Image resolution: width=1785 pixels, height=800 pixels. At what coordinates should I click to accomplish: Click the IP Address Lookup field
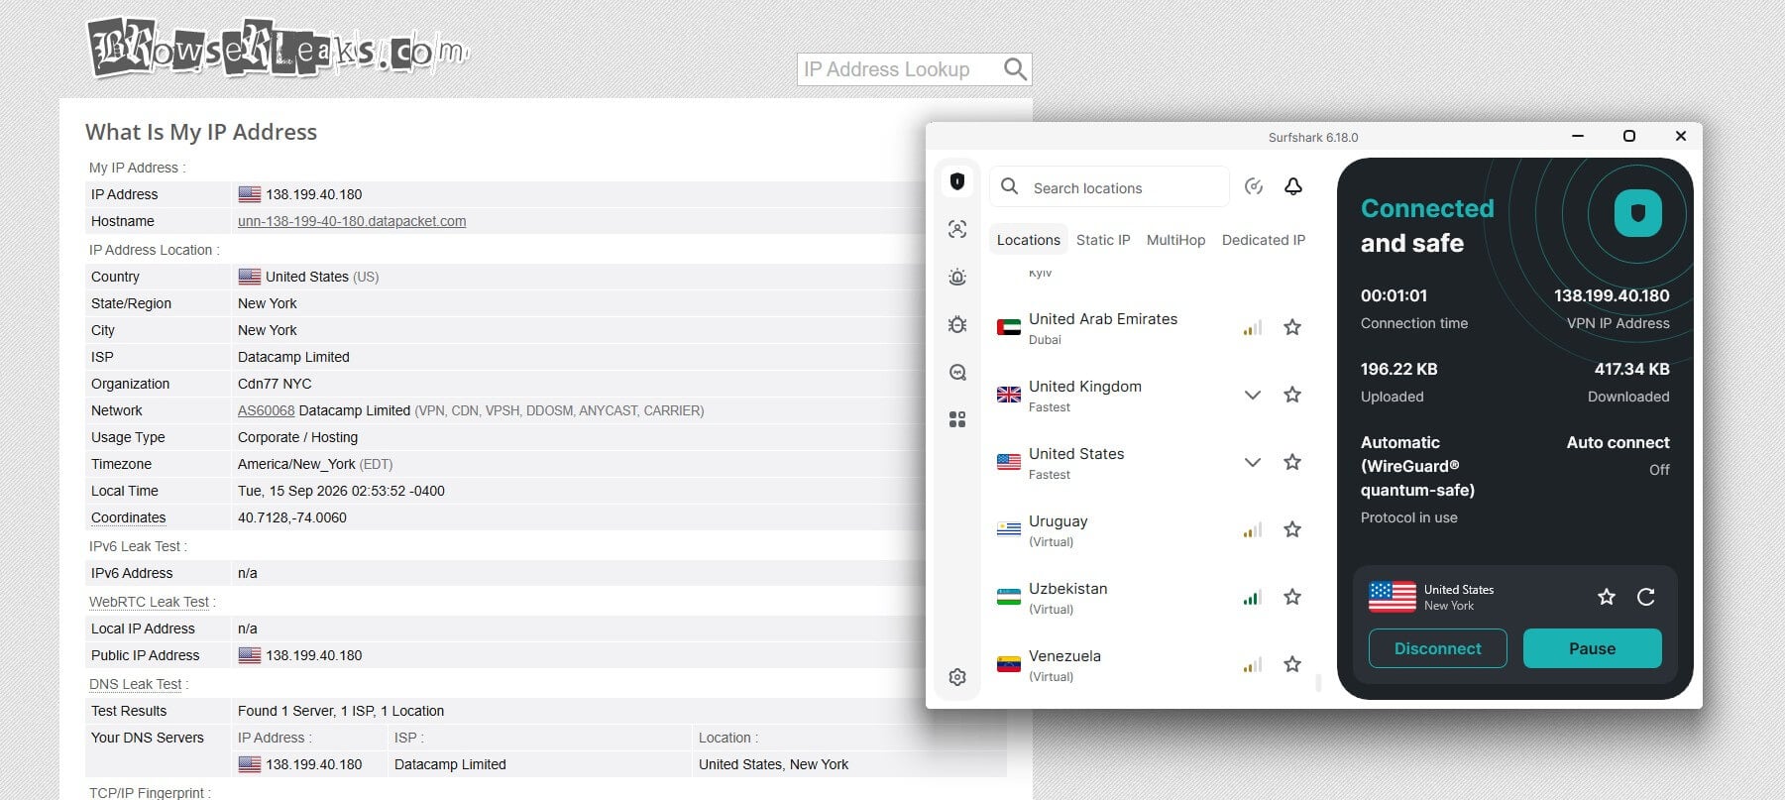(x=898, y=68)
